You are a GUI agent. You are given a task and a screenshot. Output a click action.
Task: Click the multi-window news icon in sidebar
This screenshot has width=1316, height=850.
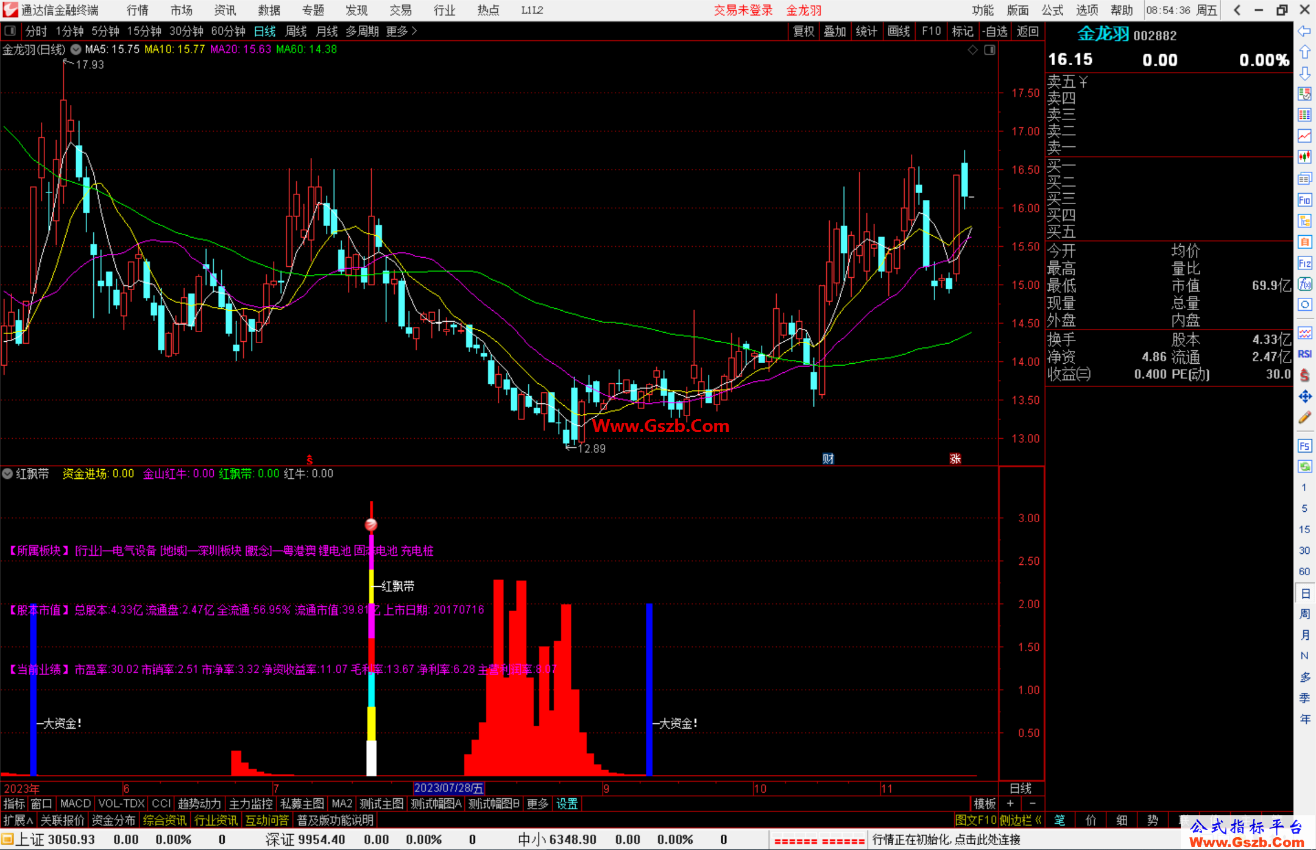[1304, 179]
